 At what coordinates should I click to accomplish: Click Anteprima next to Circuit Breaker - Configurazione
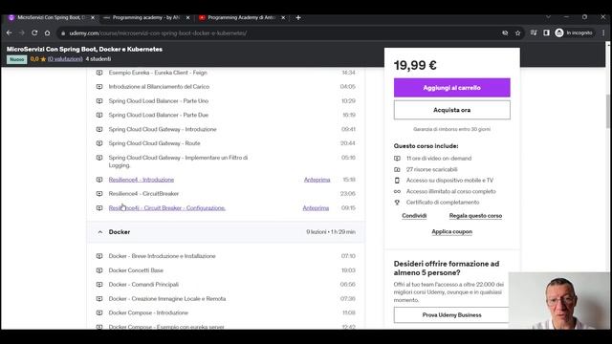(316, 208)
